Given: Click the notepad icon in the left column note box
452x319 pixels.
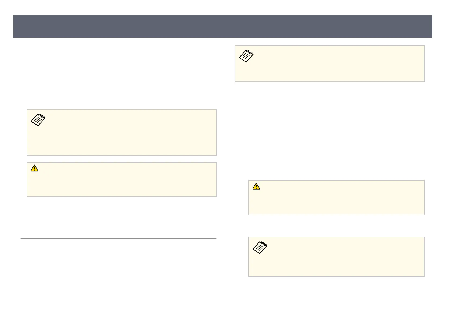Looking at the screenshot, I should coord(38,120).
